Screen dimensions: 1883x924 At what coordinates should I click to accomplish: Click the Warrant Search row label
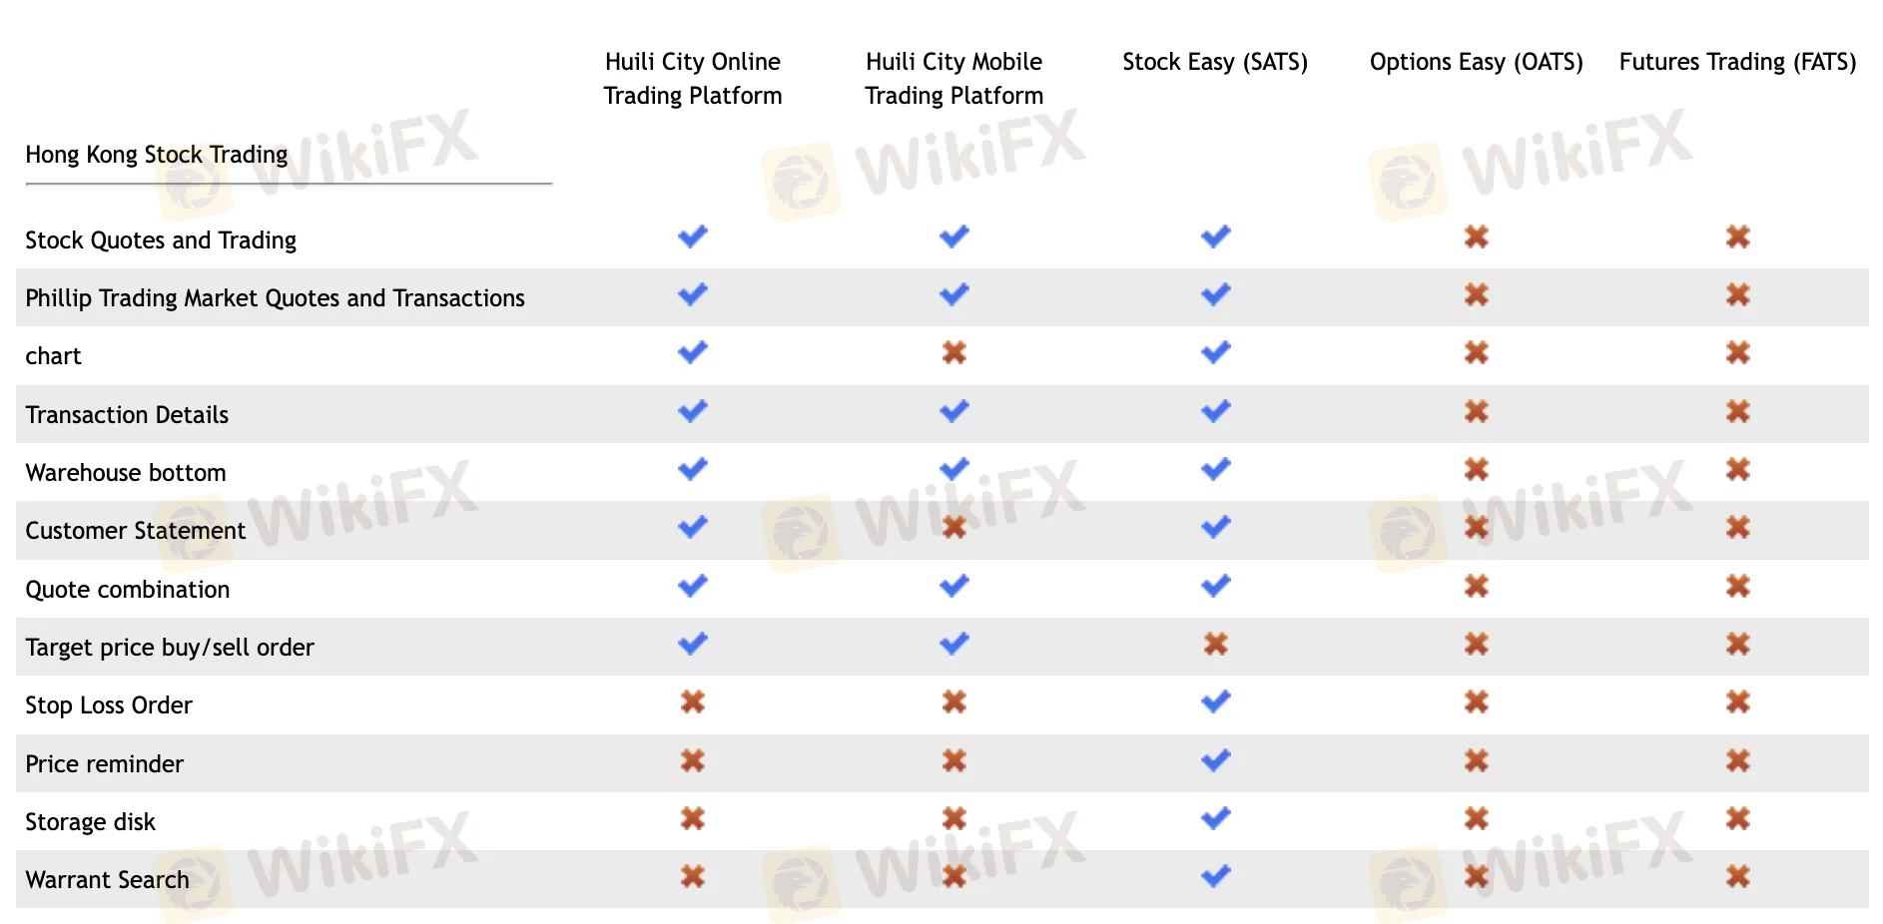pos(107,880)
